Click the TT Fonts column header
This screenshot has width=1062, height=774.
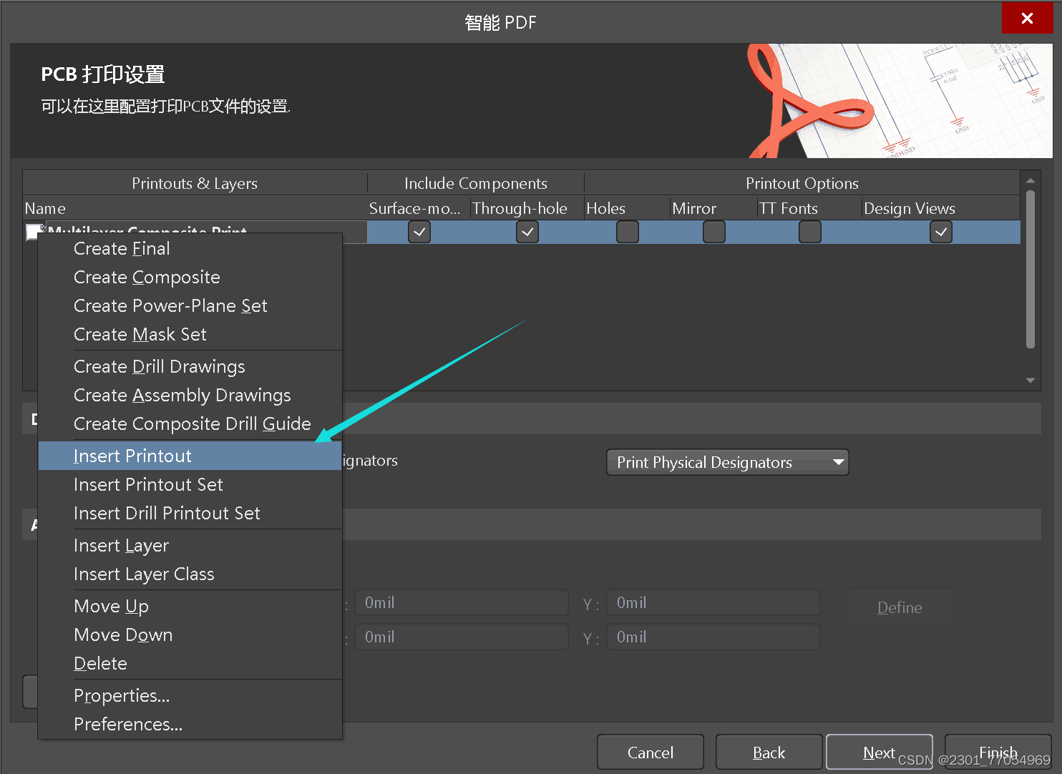(x=809, y=208)
